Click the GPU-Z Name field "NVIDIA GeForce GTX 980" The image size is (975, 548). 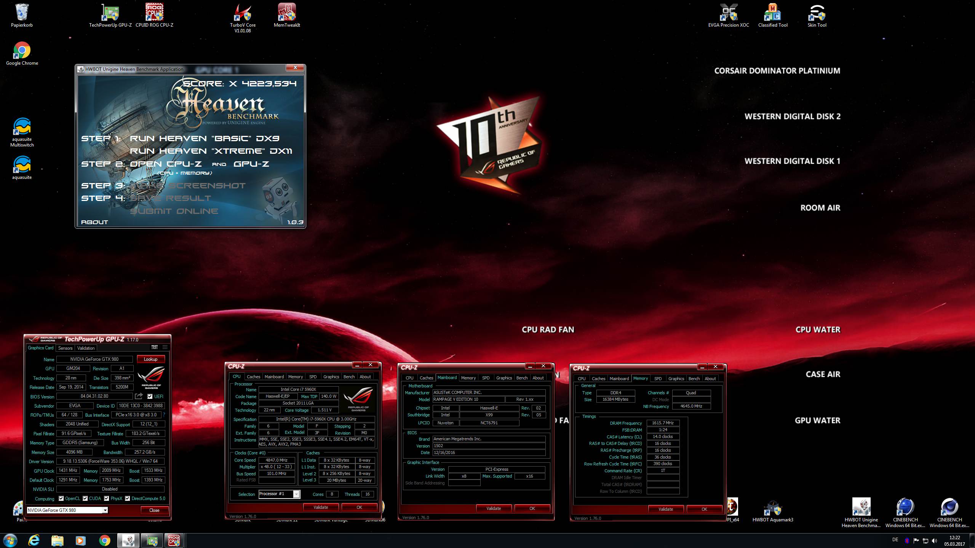click(94, 359)
